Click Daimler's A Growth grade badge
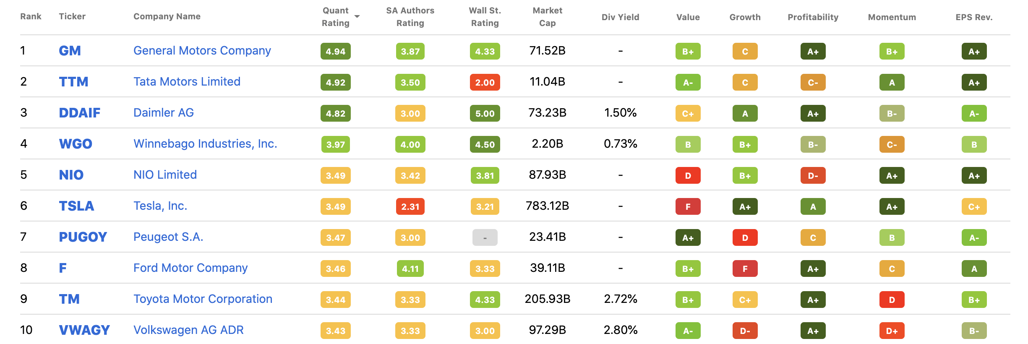This screenshot has width=1028, height=344. 745,114
